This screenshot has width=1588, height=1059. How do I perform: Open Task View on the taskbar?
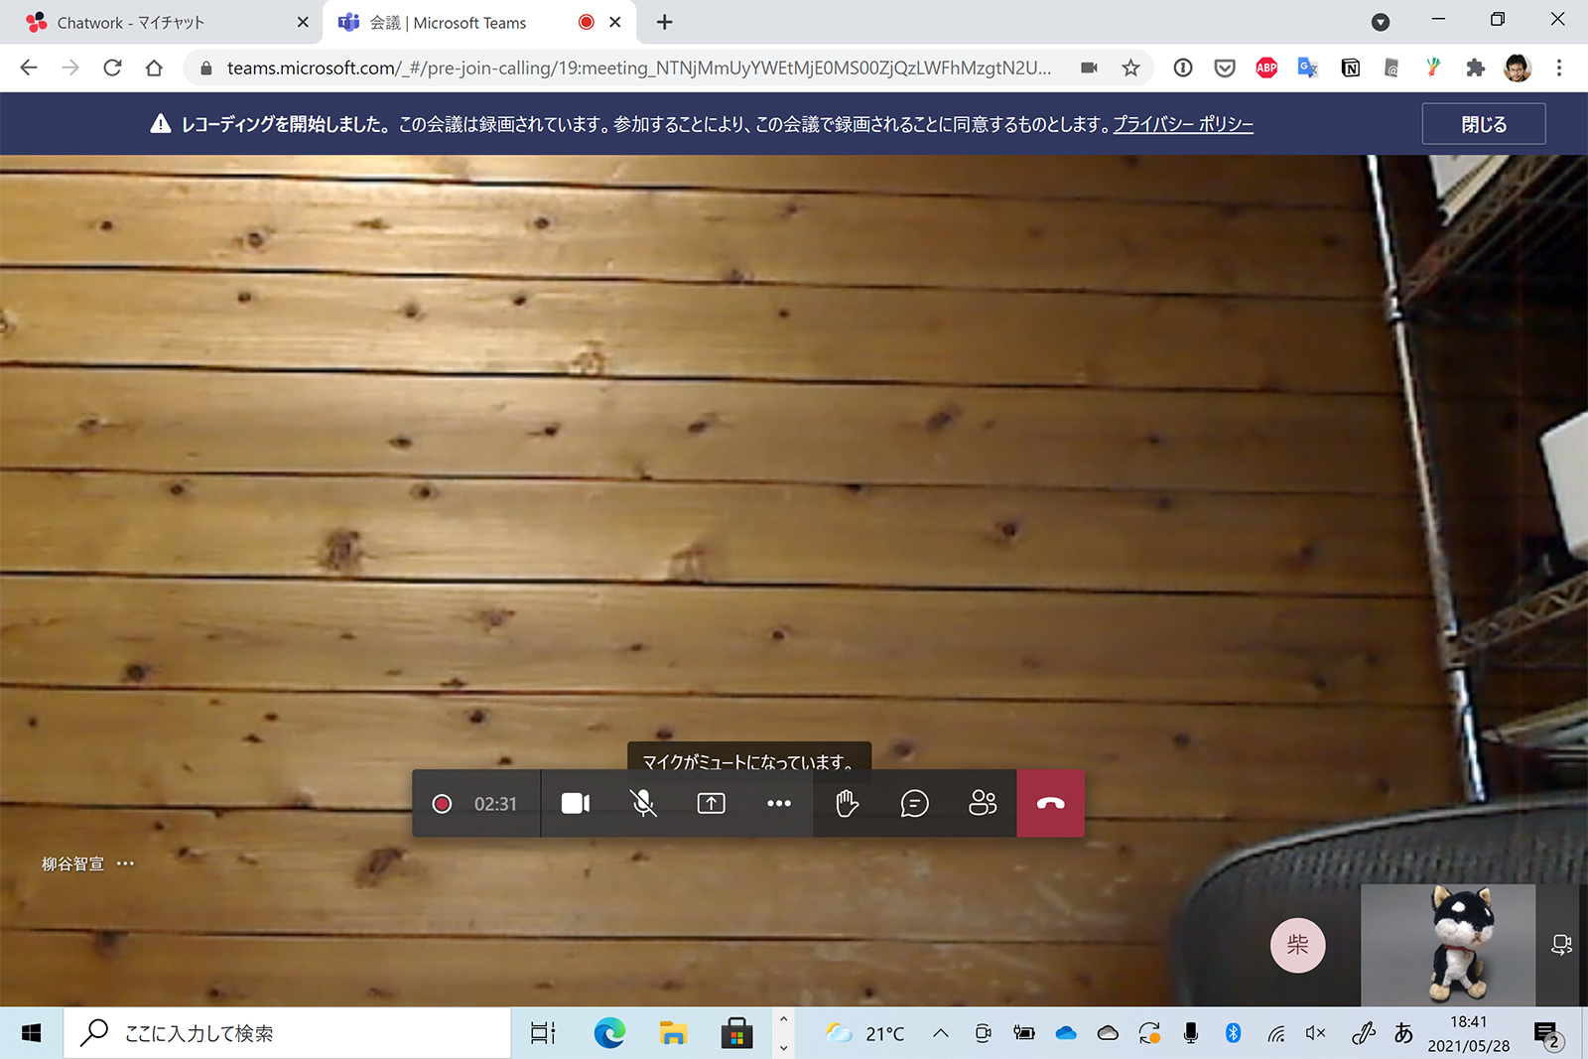tap(543, 1033)
